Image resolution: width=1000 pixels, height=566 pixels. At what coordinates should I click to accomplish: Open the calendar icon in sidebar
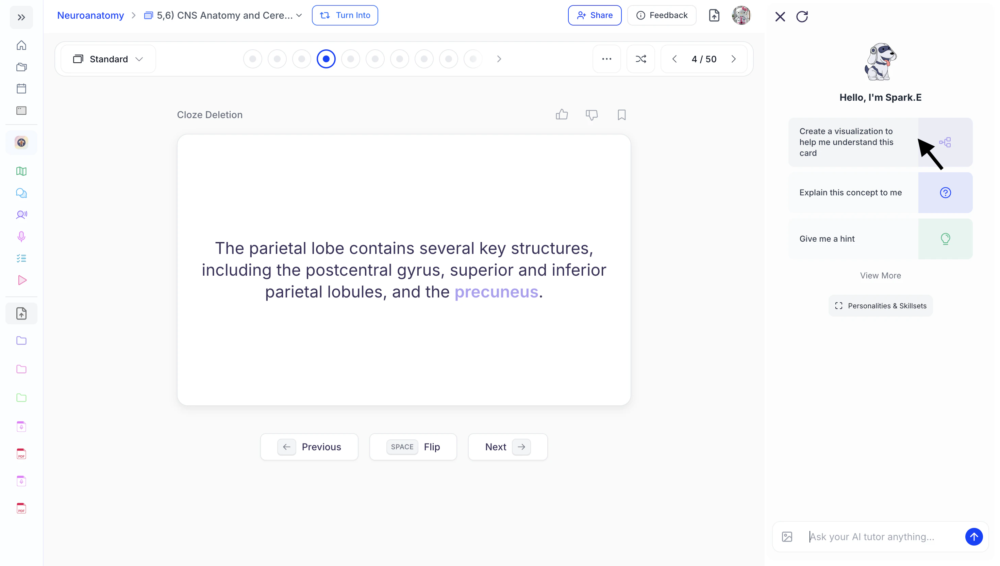pos(21,88)
